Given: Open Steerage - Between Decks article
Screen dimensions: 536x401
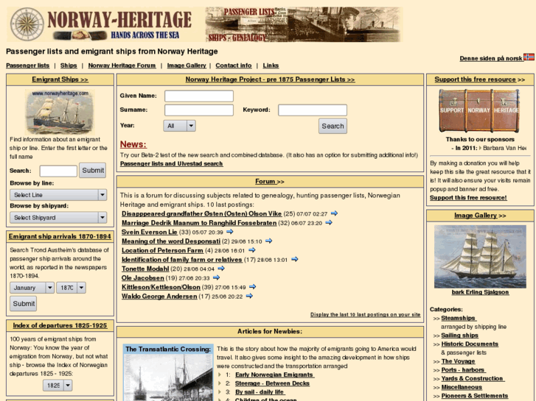Looking at the screenshot, I should click(x=273, y=383).
